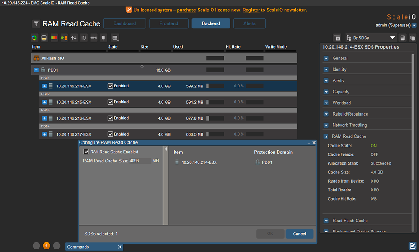Click the edit note icon at bottom right
The height and width of the screenshot is (252, 419).
coord(412,246)
